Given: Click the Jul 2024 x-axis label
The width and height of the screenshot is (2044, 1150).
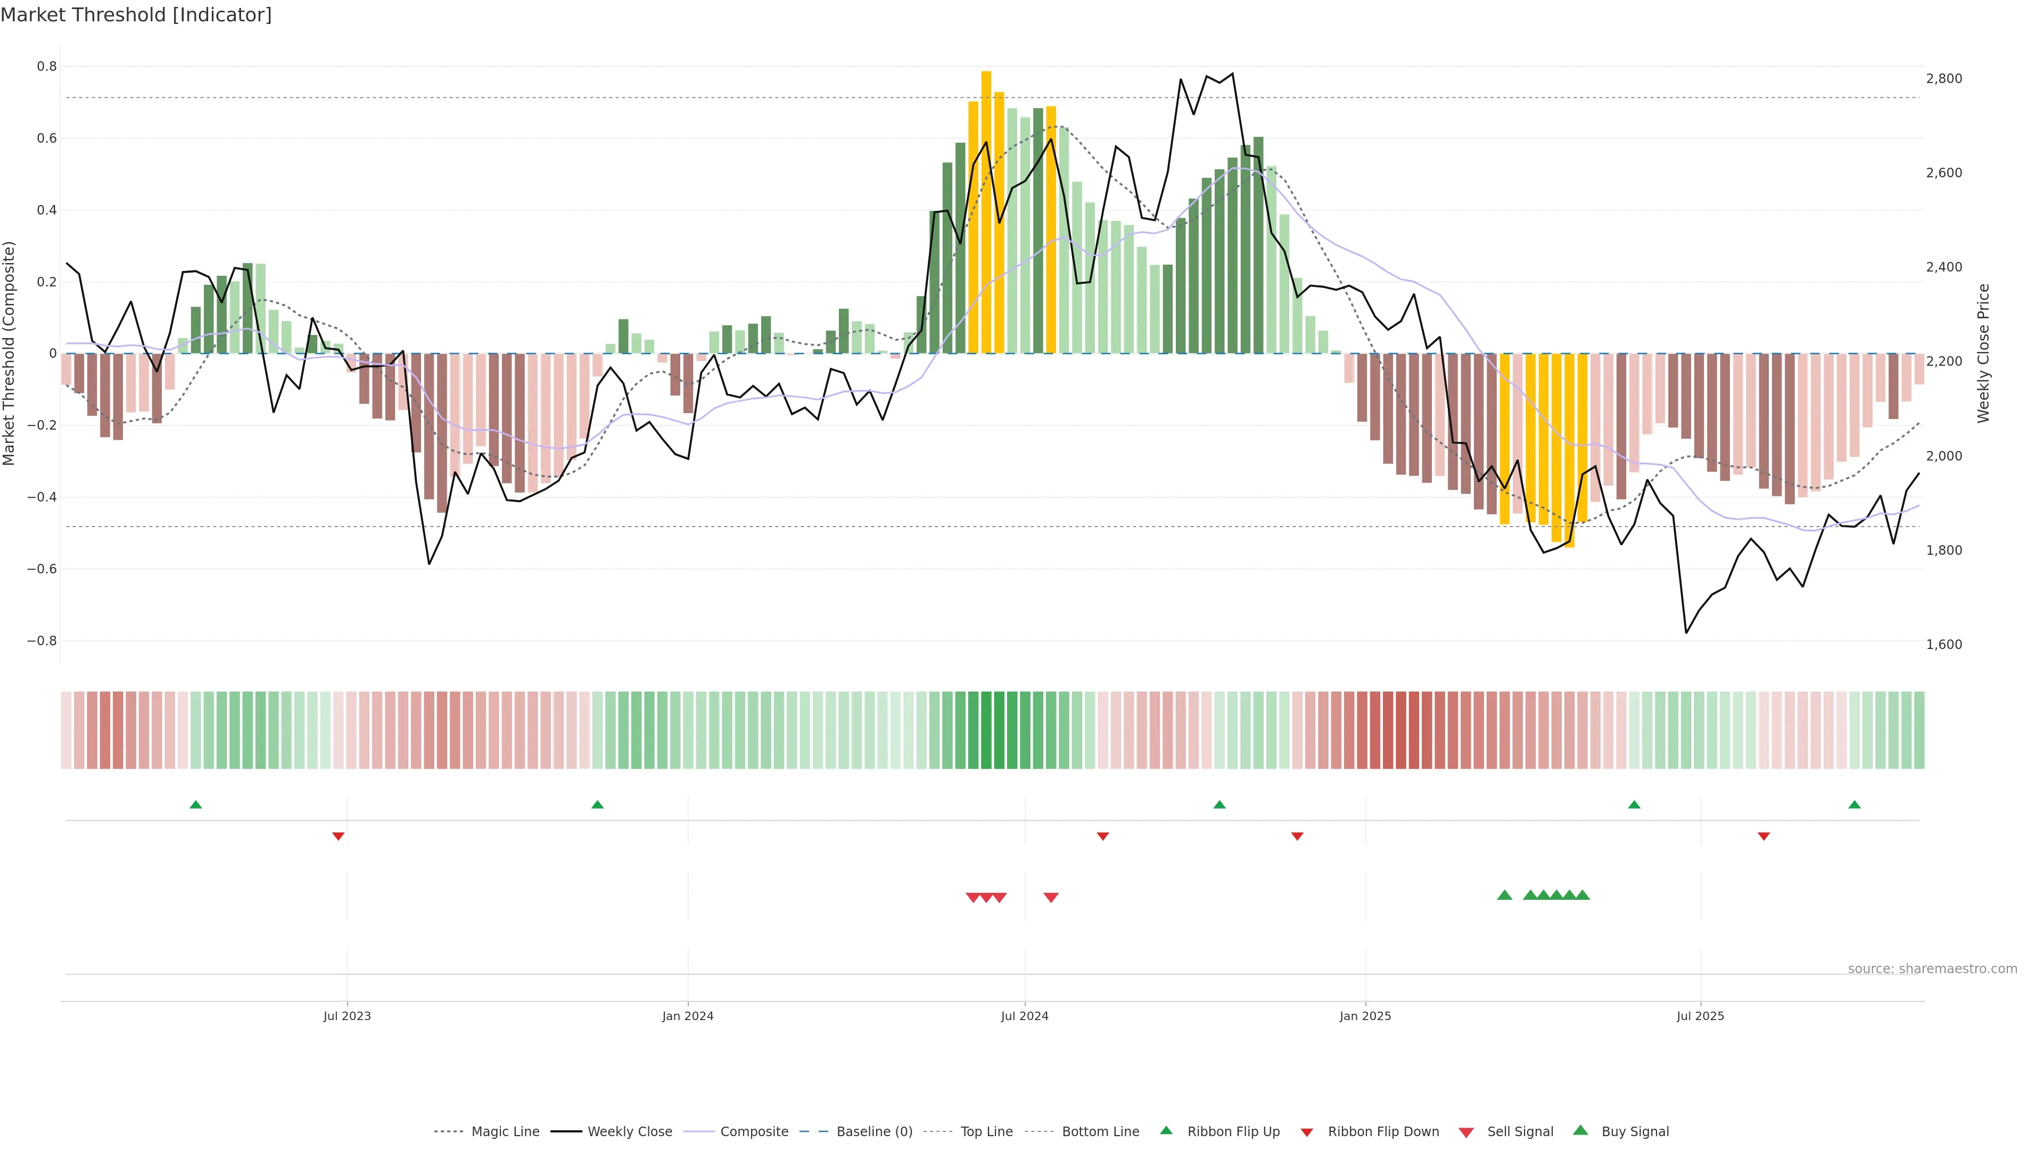Looking at the screenshot, I should [1024, 1016].
